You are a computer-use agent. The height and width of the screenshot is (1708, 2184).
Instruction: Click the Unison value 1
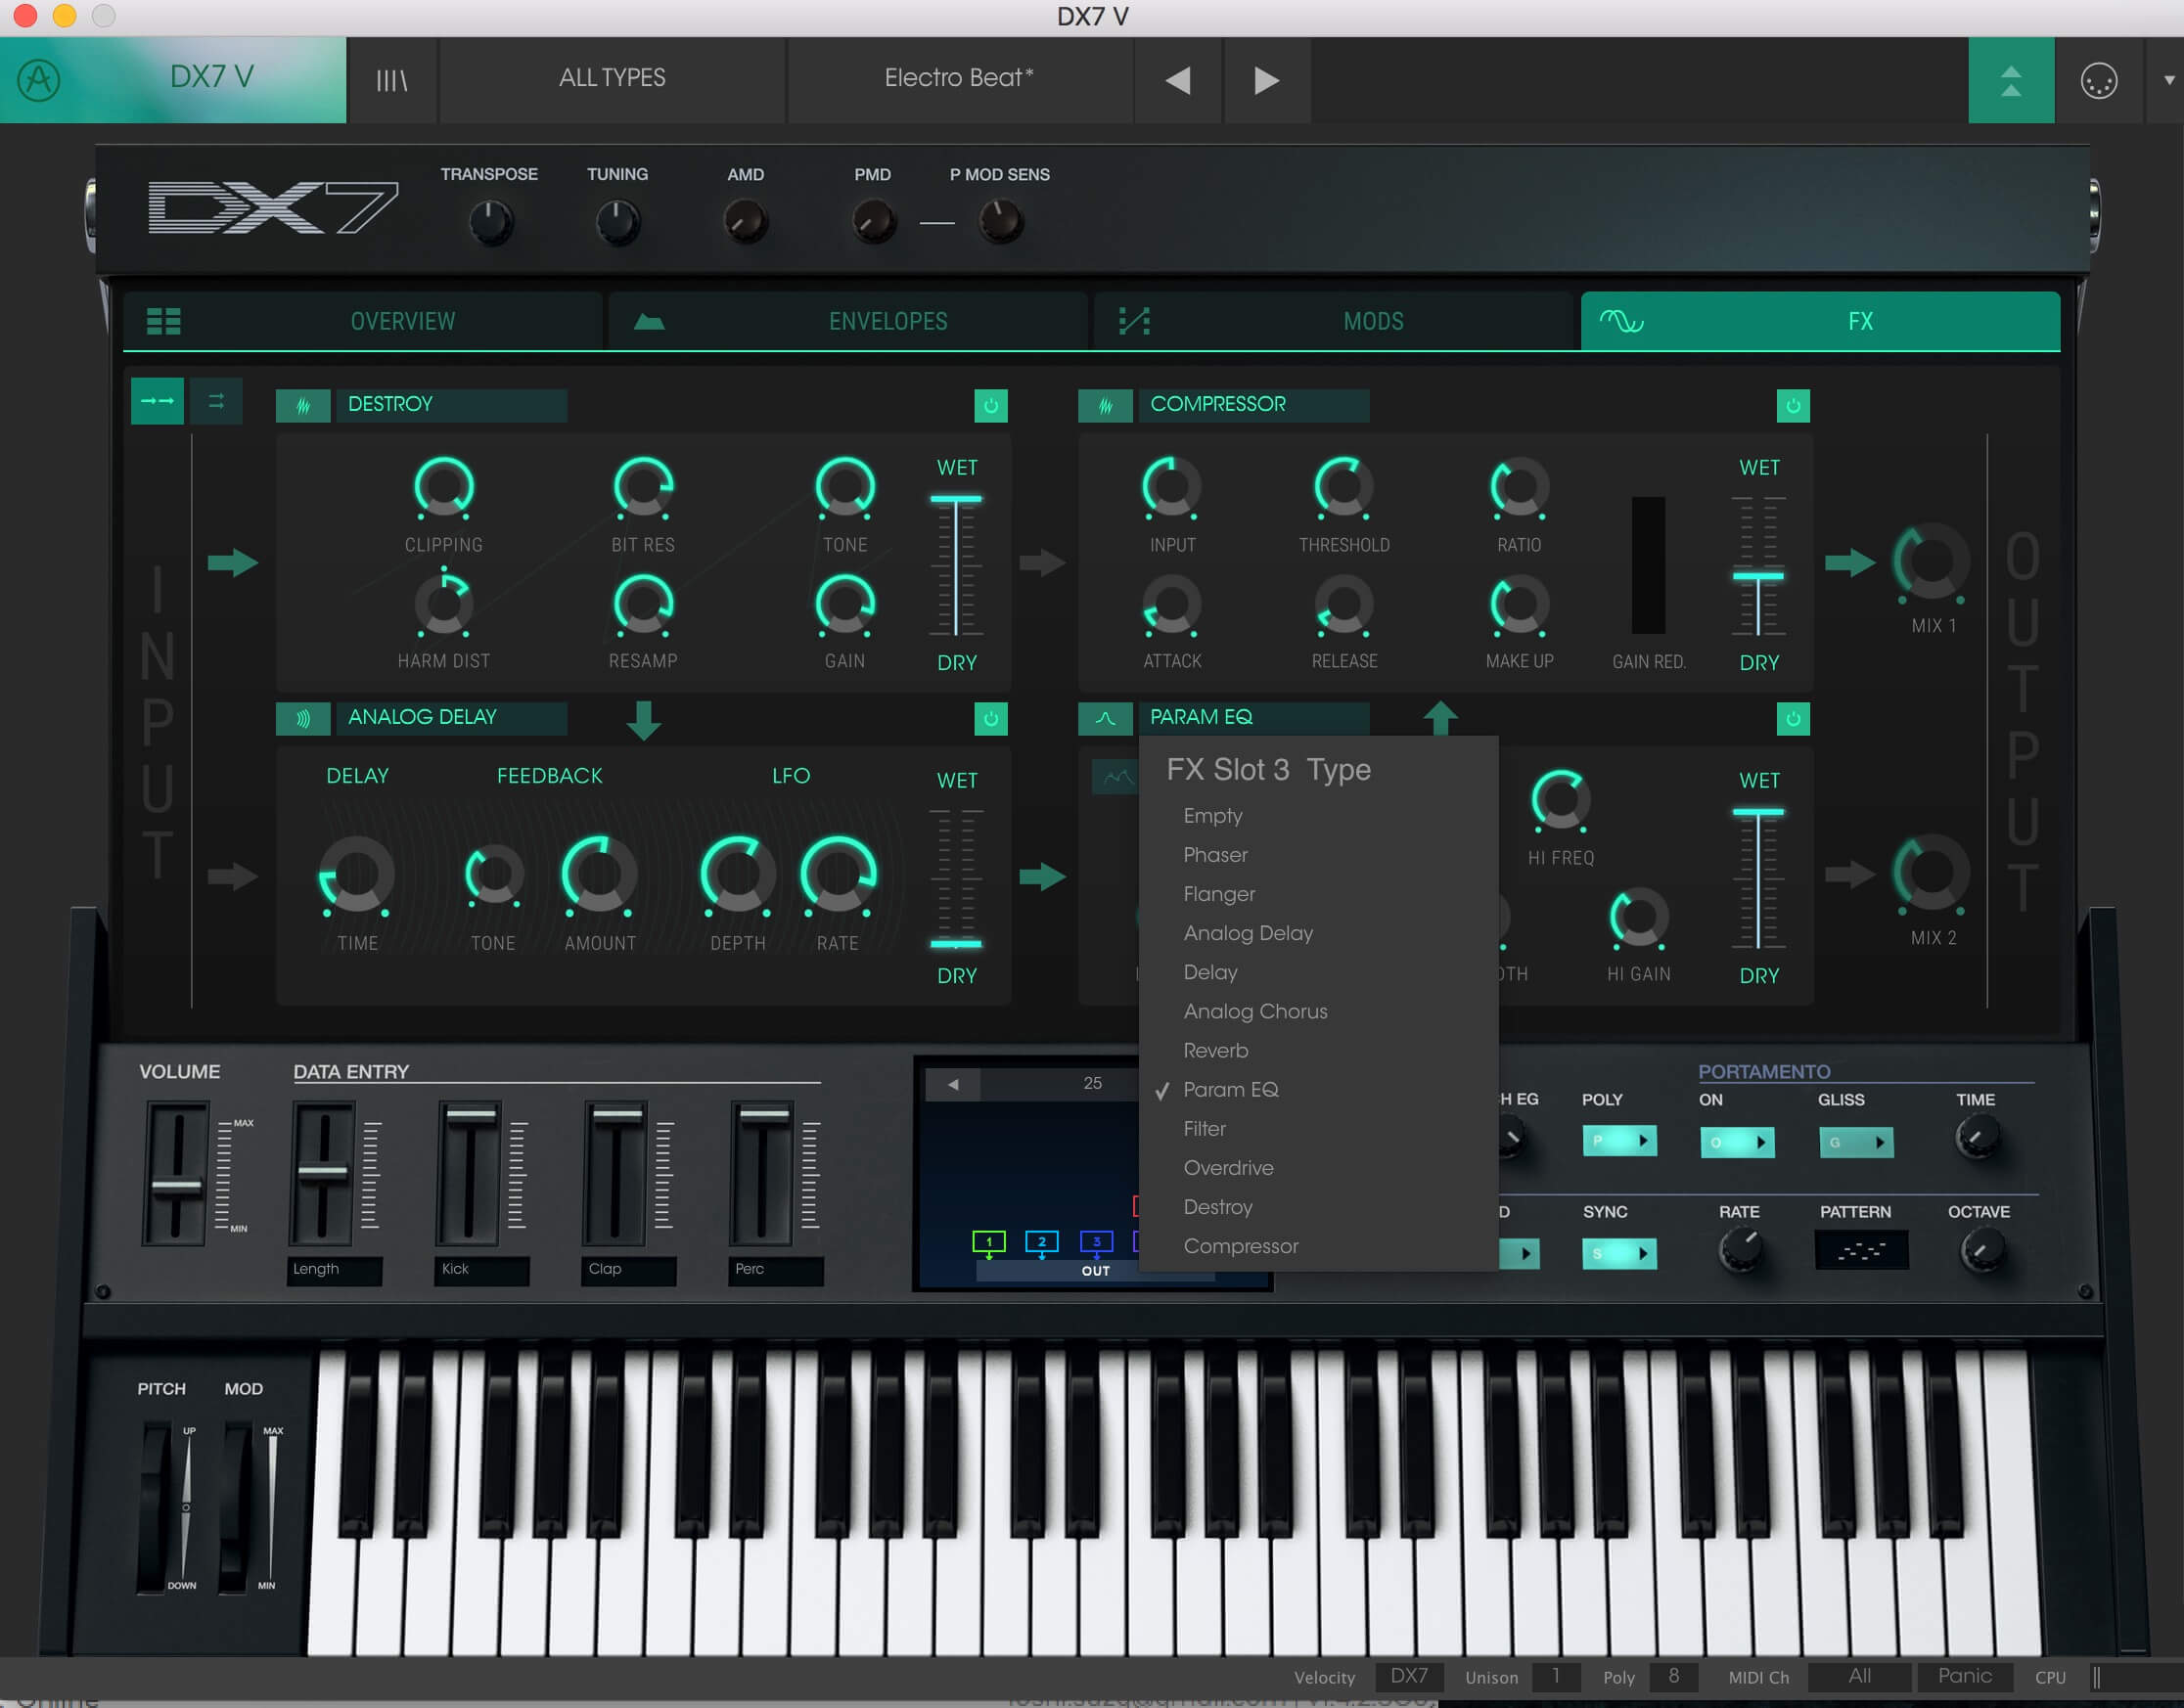pos(1555,1676)
